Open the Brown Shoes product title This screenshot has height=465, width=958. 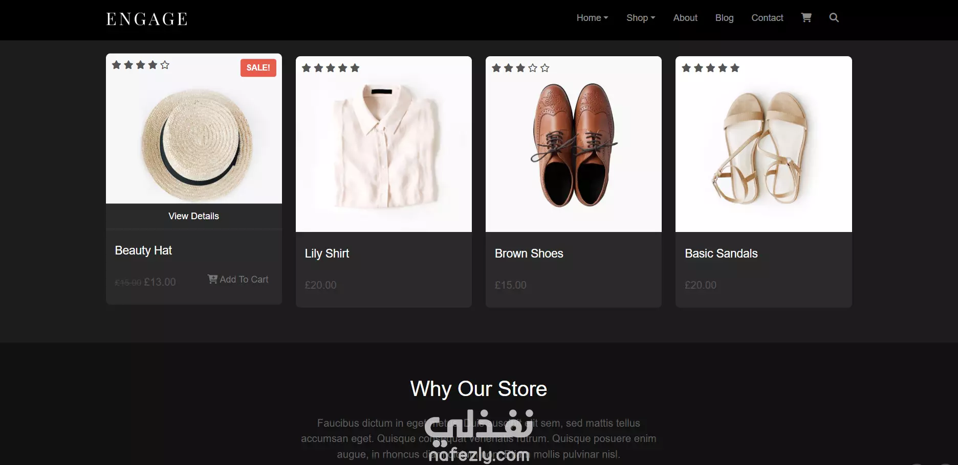pos(529,253)
